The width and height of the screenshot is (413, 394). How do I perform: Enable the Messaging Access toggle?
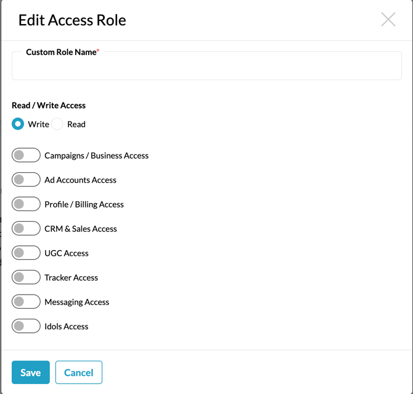(x=26, y=302)
